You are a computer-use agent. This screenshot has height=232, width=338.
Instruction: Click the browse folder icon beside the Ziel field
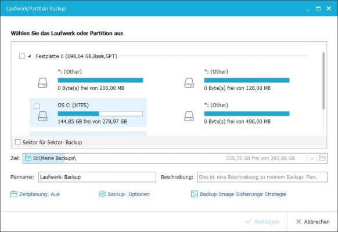pyautogui.click(x=322, y=158)
